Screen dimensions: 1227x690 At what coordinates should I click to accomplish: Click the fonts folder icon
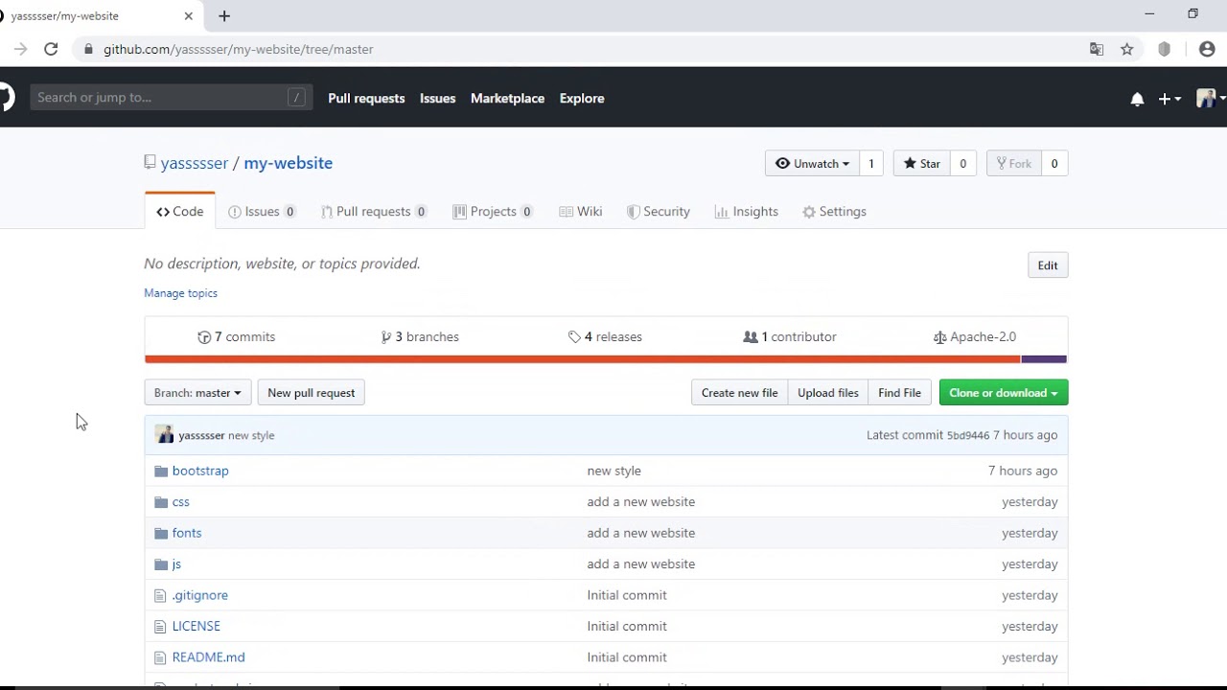point(161,533)
